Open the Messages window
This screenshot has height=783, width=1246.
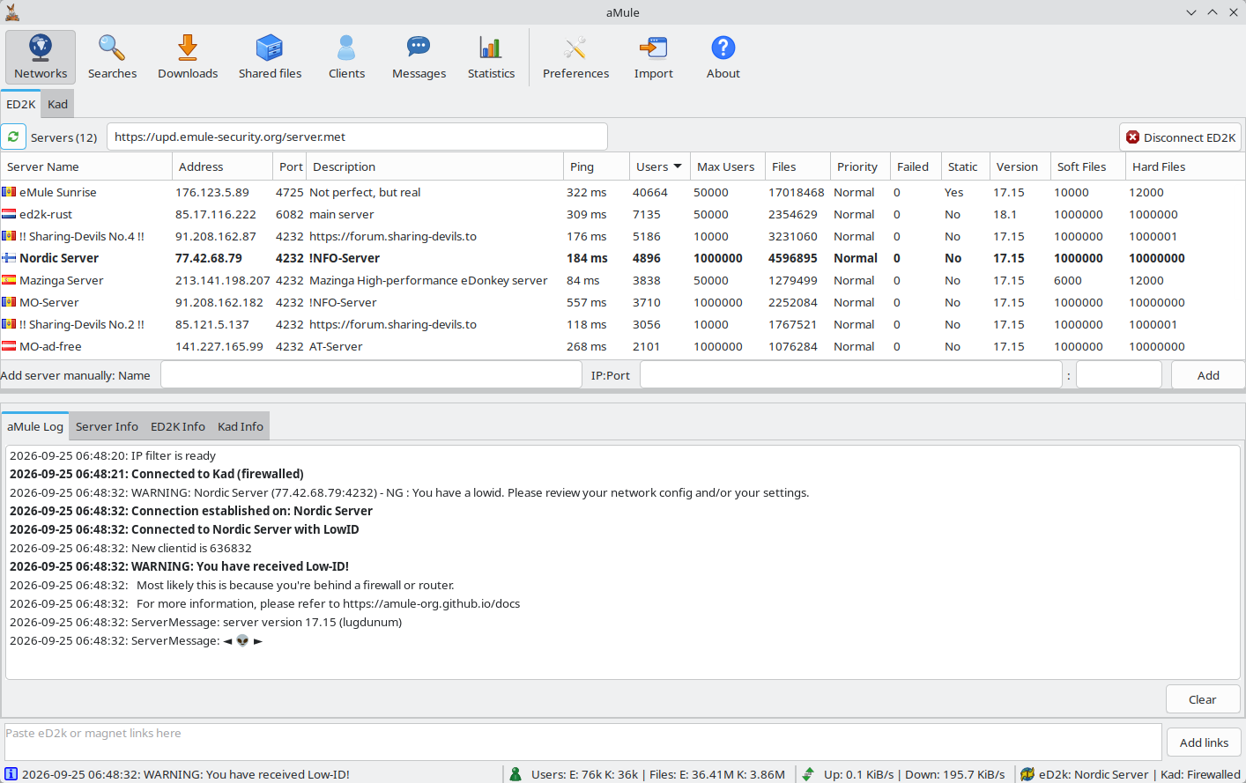(x=419, y=57)
